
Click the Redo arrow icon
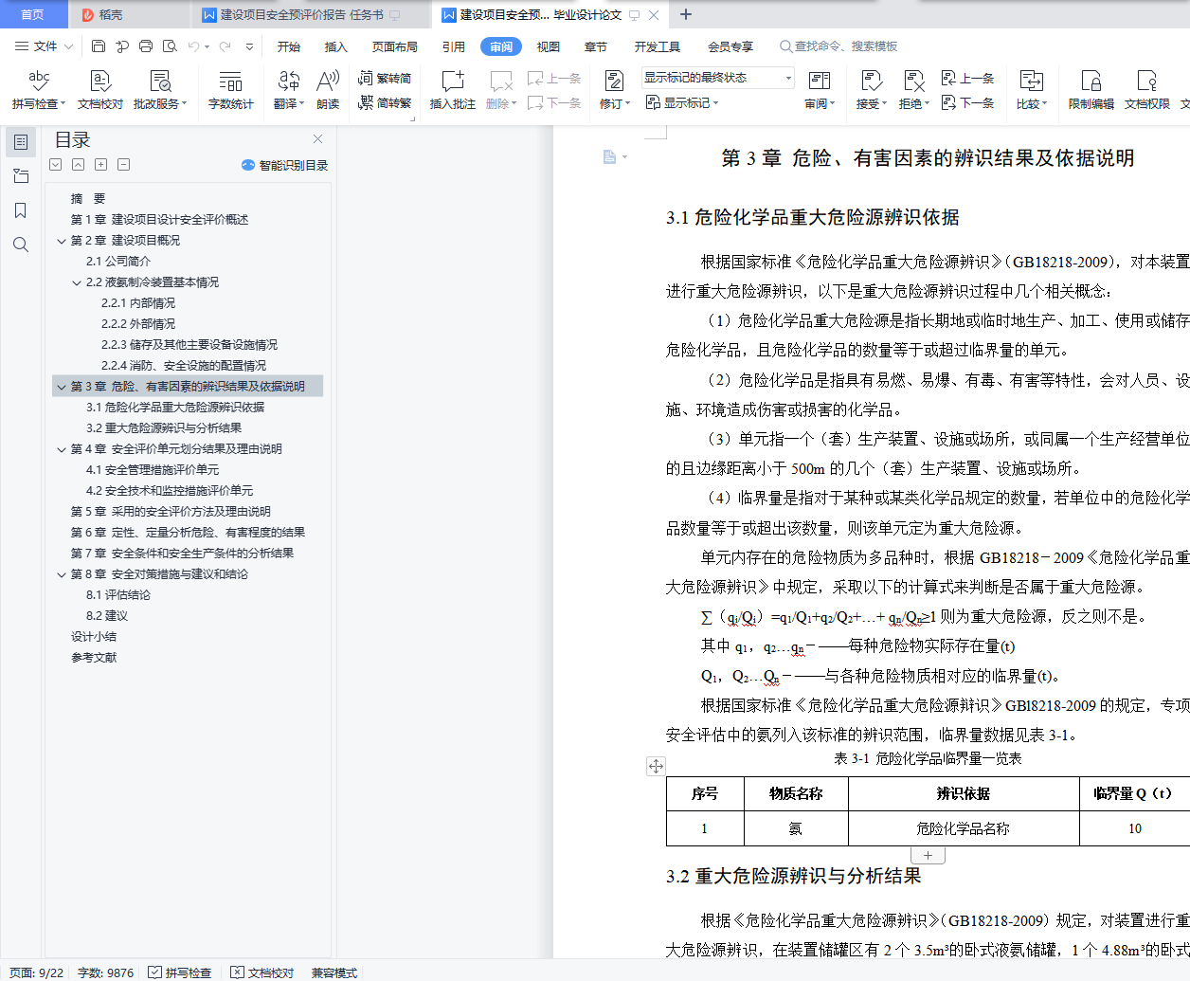tap(225, 45)
